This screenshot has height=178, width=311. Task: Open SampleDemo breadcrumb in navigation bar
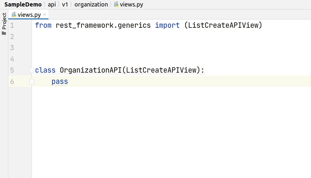click(x=23, y=5)
